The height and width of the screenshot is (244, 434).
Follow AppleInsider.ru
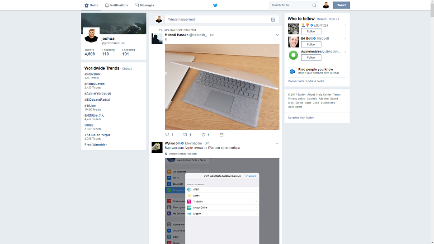coord(311,57)
